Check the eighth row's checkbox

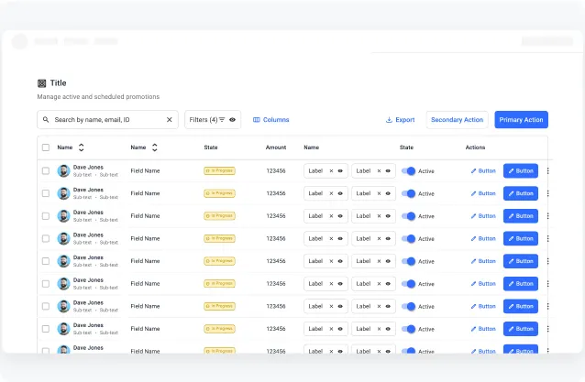pos(46,329)
